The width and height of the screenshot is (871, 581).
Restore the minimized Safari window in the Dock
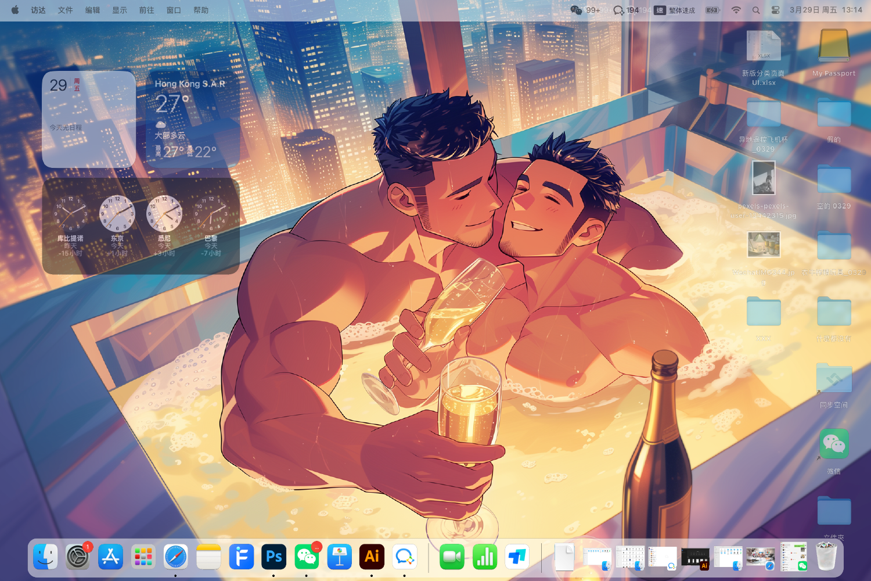(761, 558)
